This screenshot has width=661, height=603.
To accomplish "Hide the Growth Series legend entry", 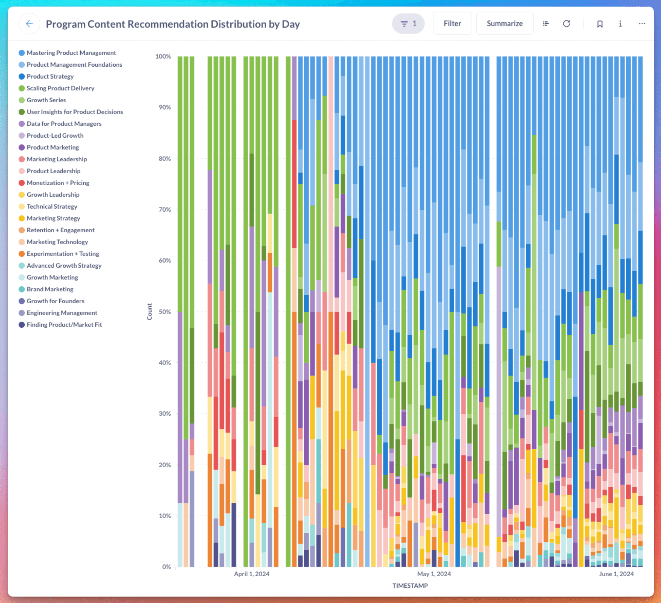I will click(x=46, y=100).
